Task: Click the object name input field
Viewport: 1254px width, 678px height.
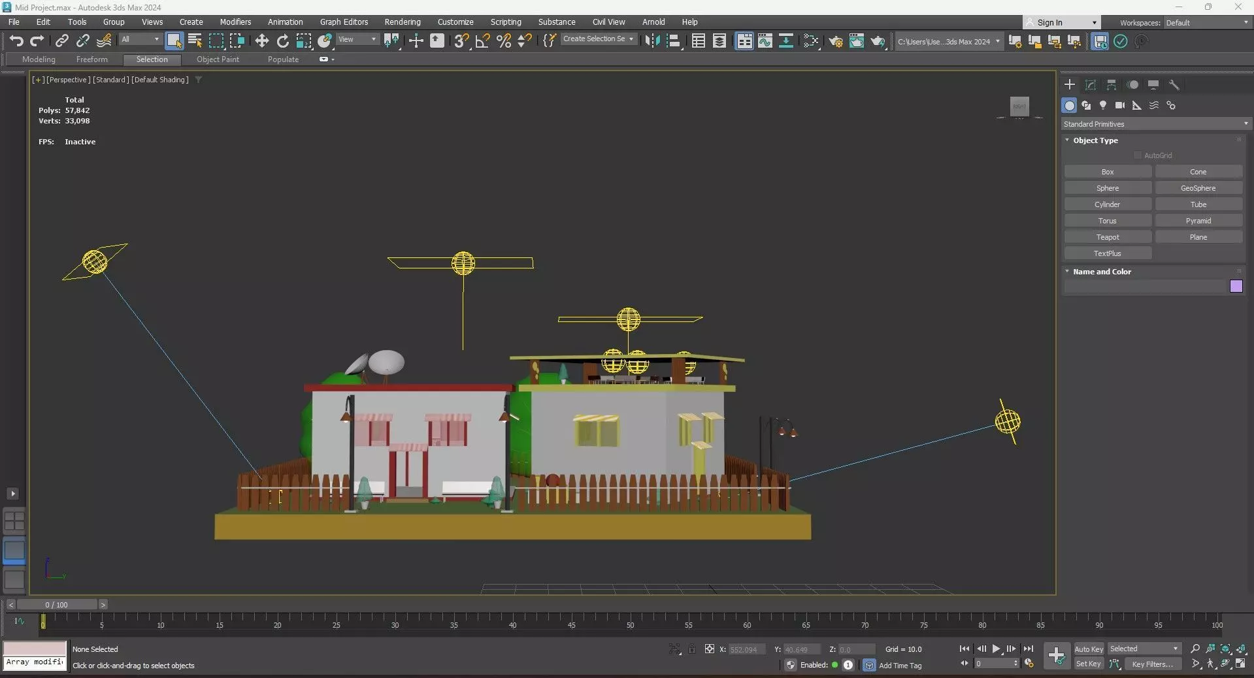Action: tap(1146, 286)
